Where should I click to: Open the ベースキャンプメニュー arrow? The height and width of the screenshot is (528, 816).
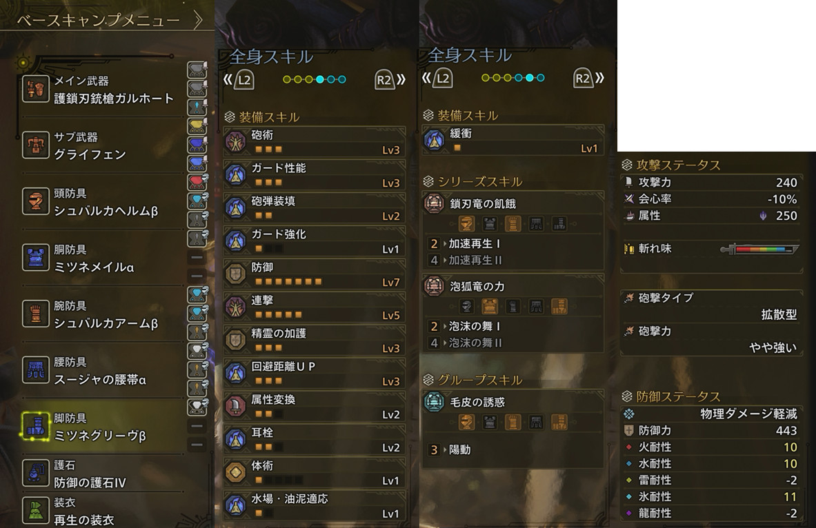pos(198,20)
